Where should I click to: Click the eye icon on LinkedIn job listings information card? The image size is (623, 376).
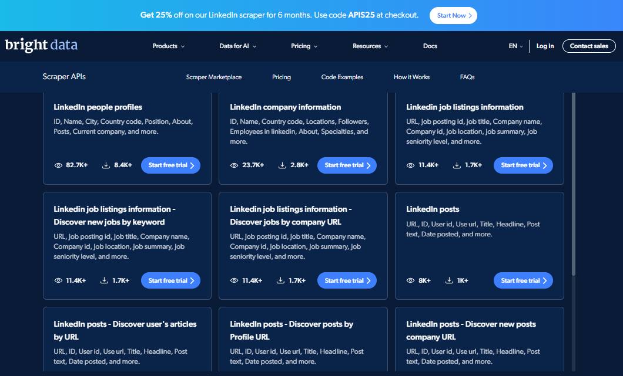pos(410,165)
